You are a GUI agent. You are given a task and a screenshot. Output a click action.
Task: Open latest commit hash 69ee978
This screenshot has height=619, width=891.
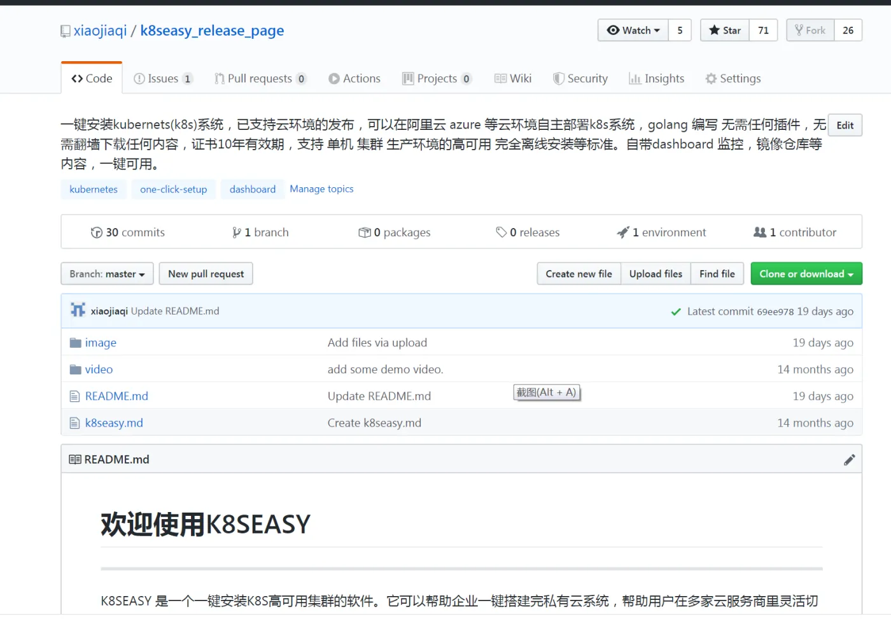pyautogui.click(x=775, y=311)
